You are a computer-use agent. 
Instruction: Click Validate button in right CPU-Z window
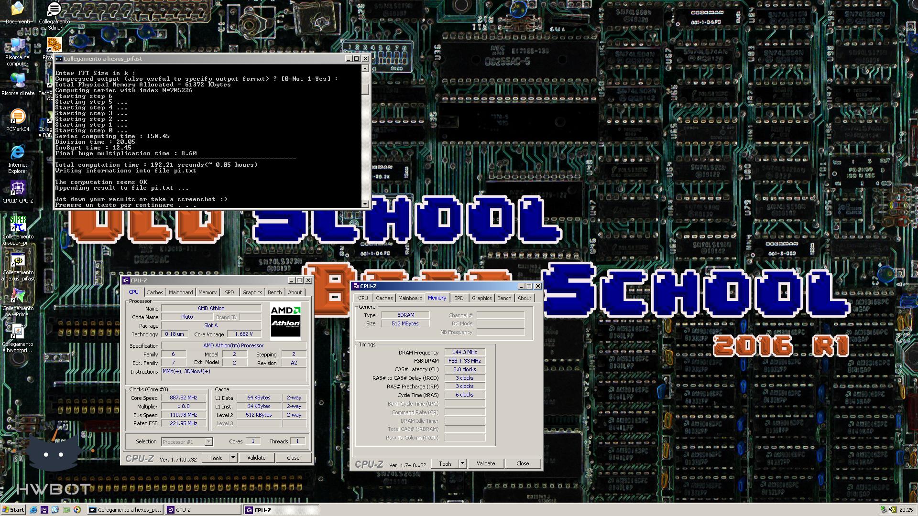tap(486, 463)
